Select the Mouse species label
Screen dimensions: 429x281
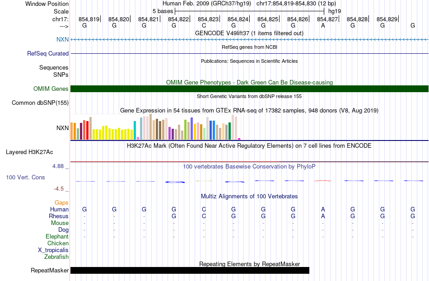pyautogui.click(x=60, y=223)
